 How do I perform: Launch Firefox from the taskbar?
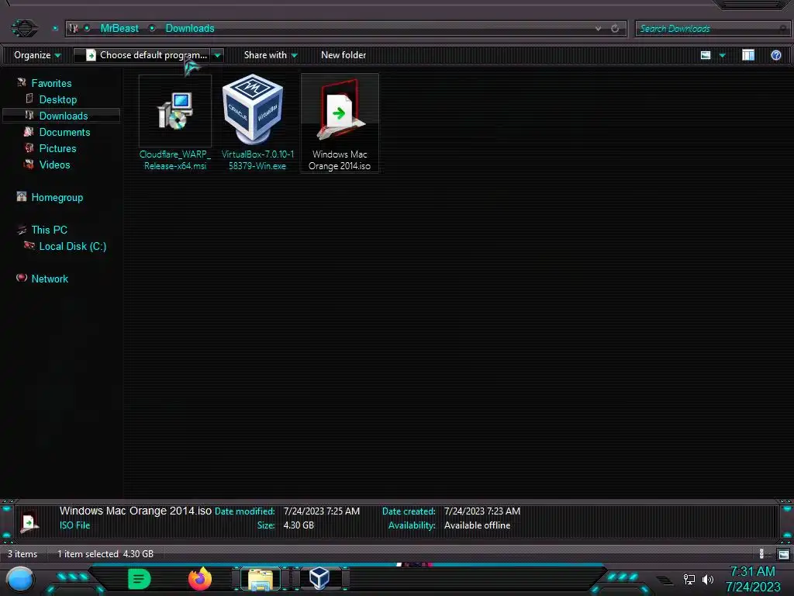(x=199, y=578)
